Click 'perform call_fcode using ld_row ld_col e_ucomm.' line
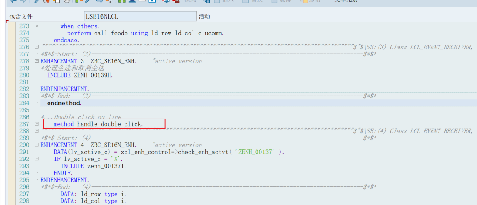Screen dimensions: 477x205 pos(145,34)
